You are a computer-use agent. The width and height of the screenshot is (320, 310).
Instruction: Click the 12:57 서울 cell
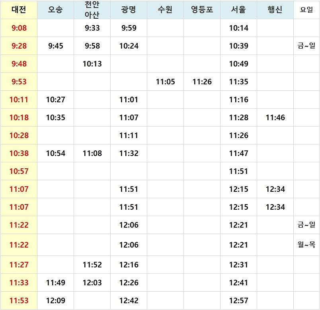click(x=238, y=300)
